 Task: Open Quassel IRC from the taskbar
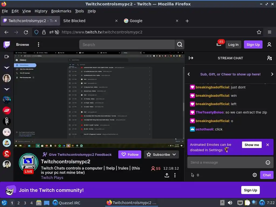[67, 203]
